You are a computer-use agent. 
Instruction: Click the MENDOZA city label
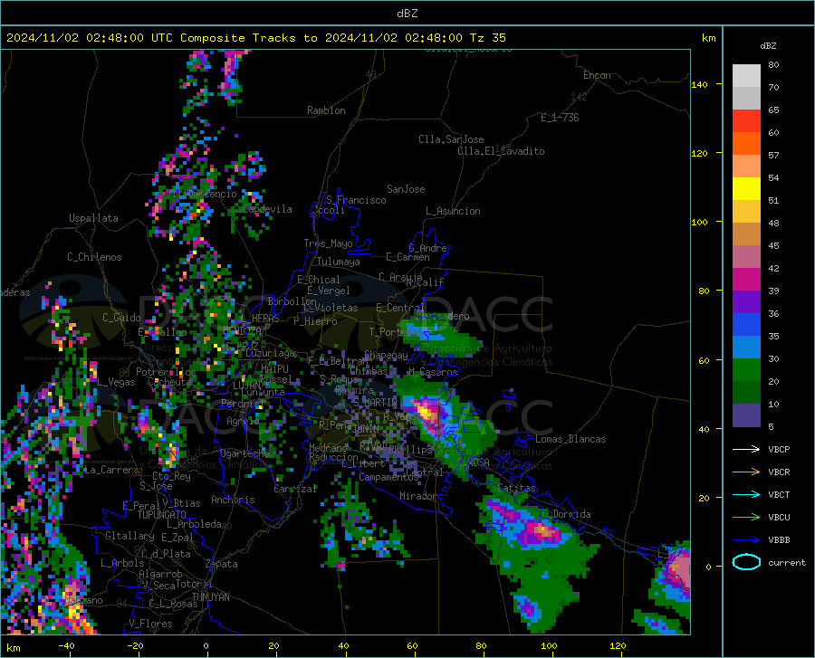tap(242, 331)
